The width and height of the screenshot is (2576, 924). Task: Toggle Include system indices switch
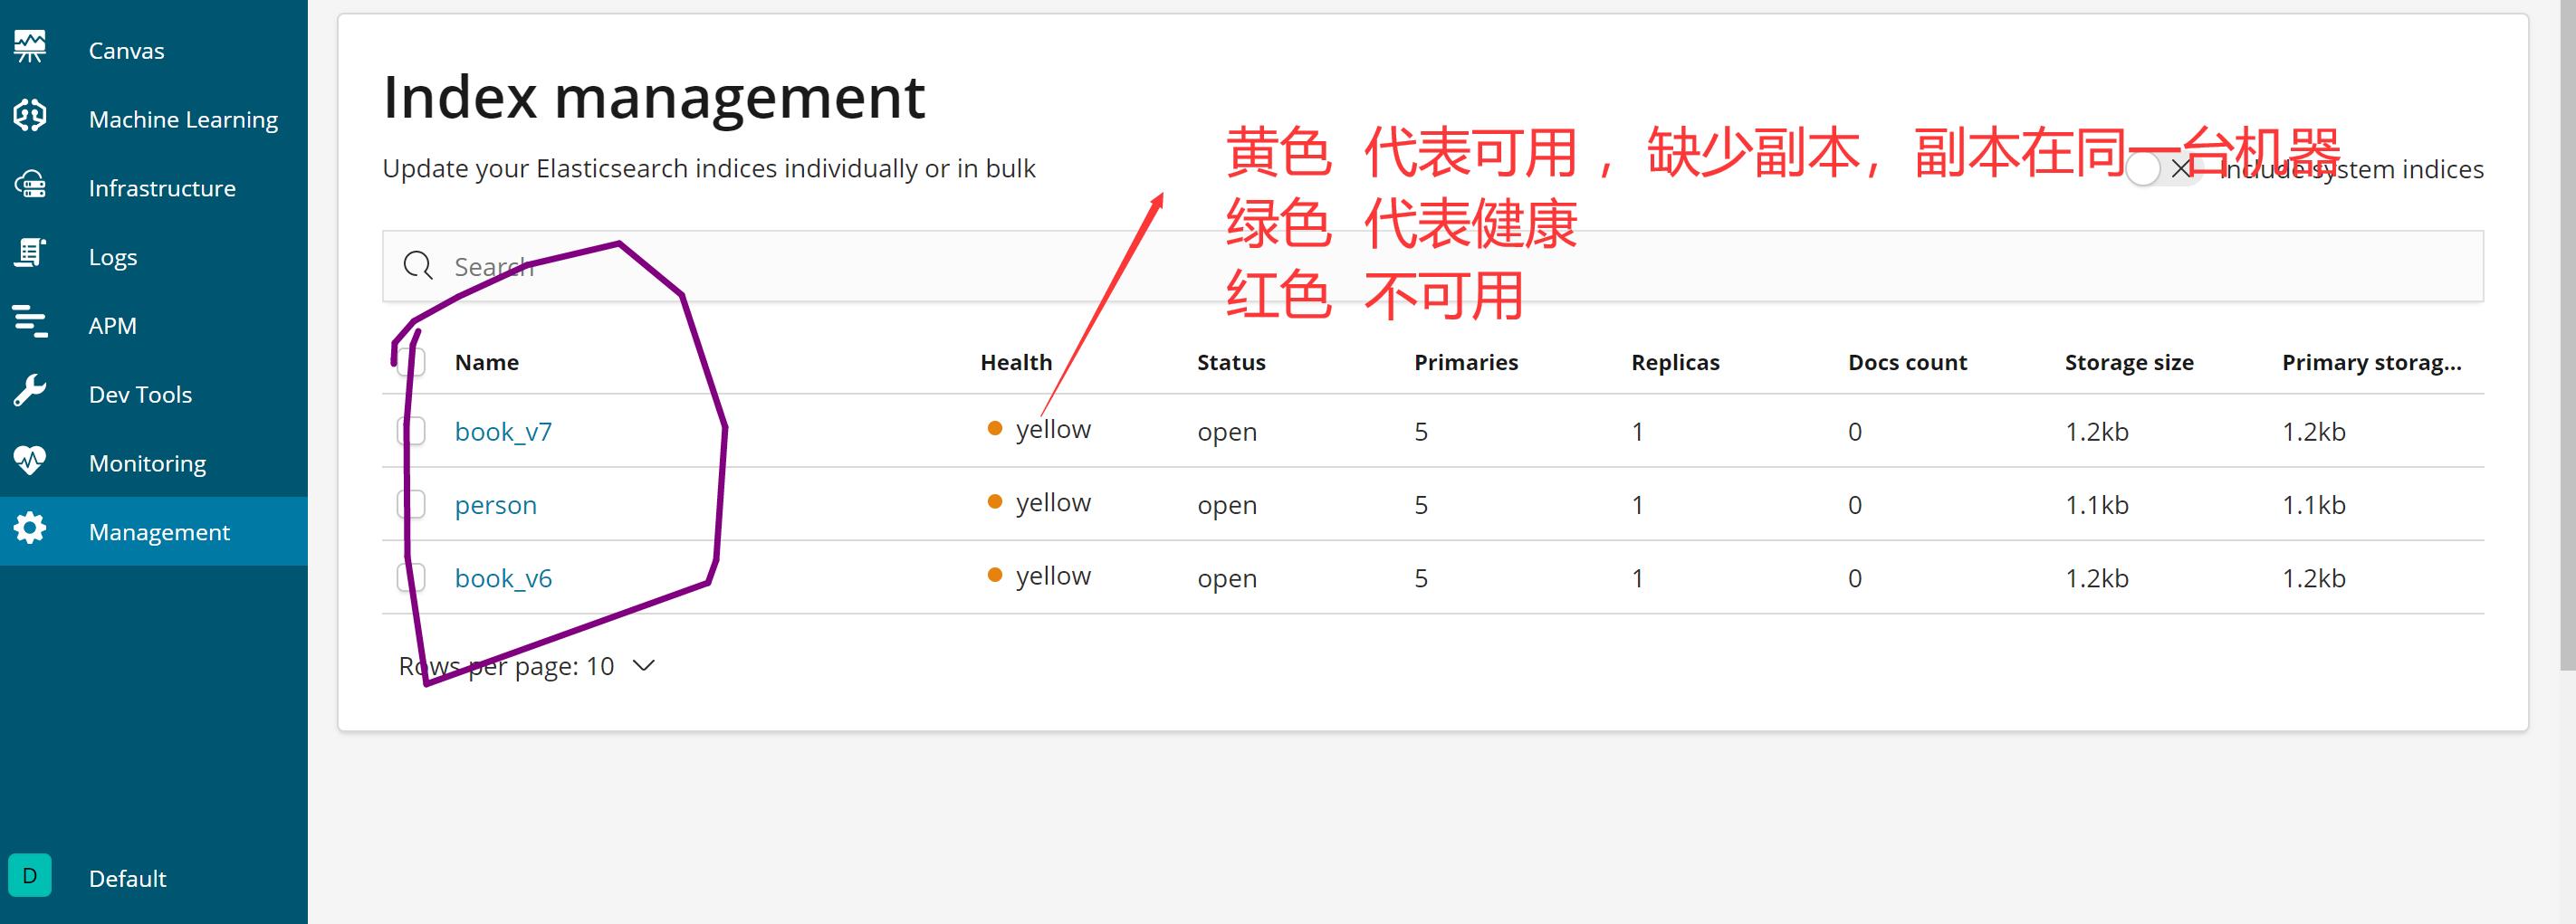(x=2162, y=168)
